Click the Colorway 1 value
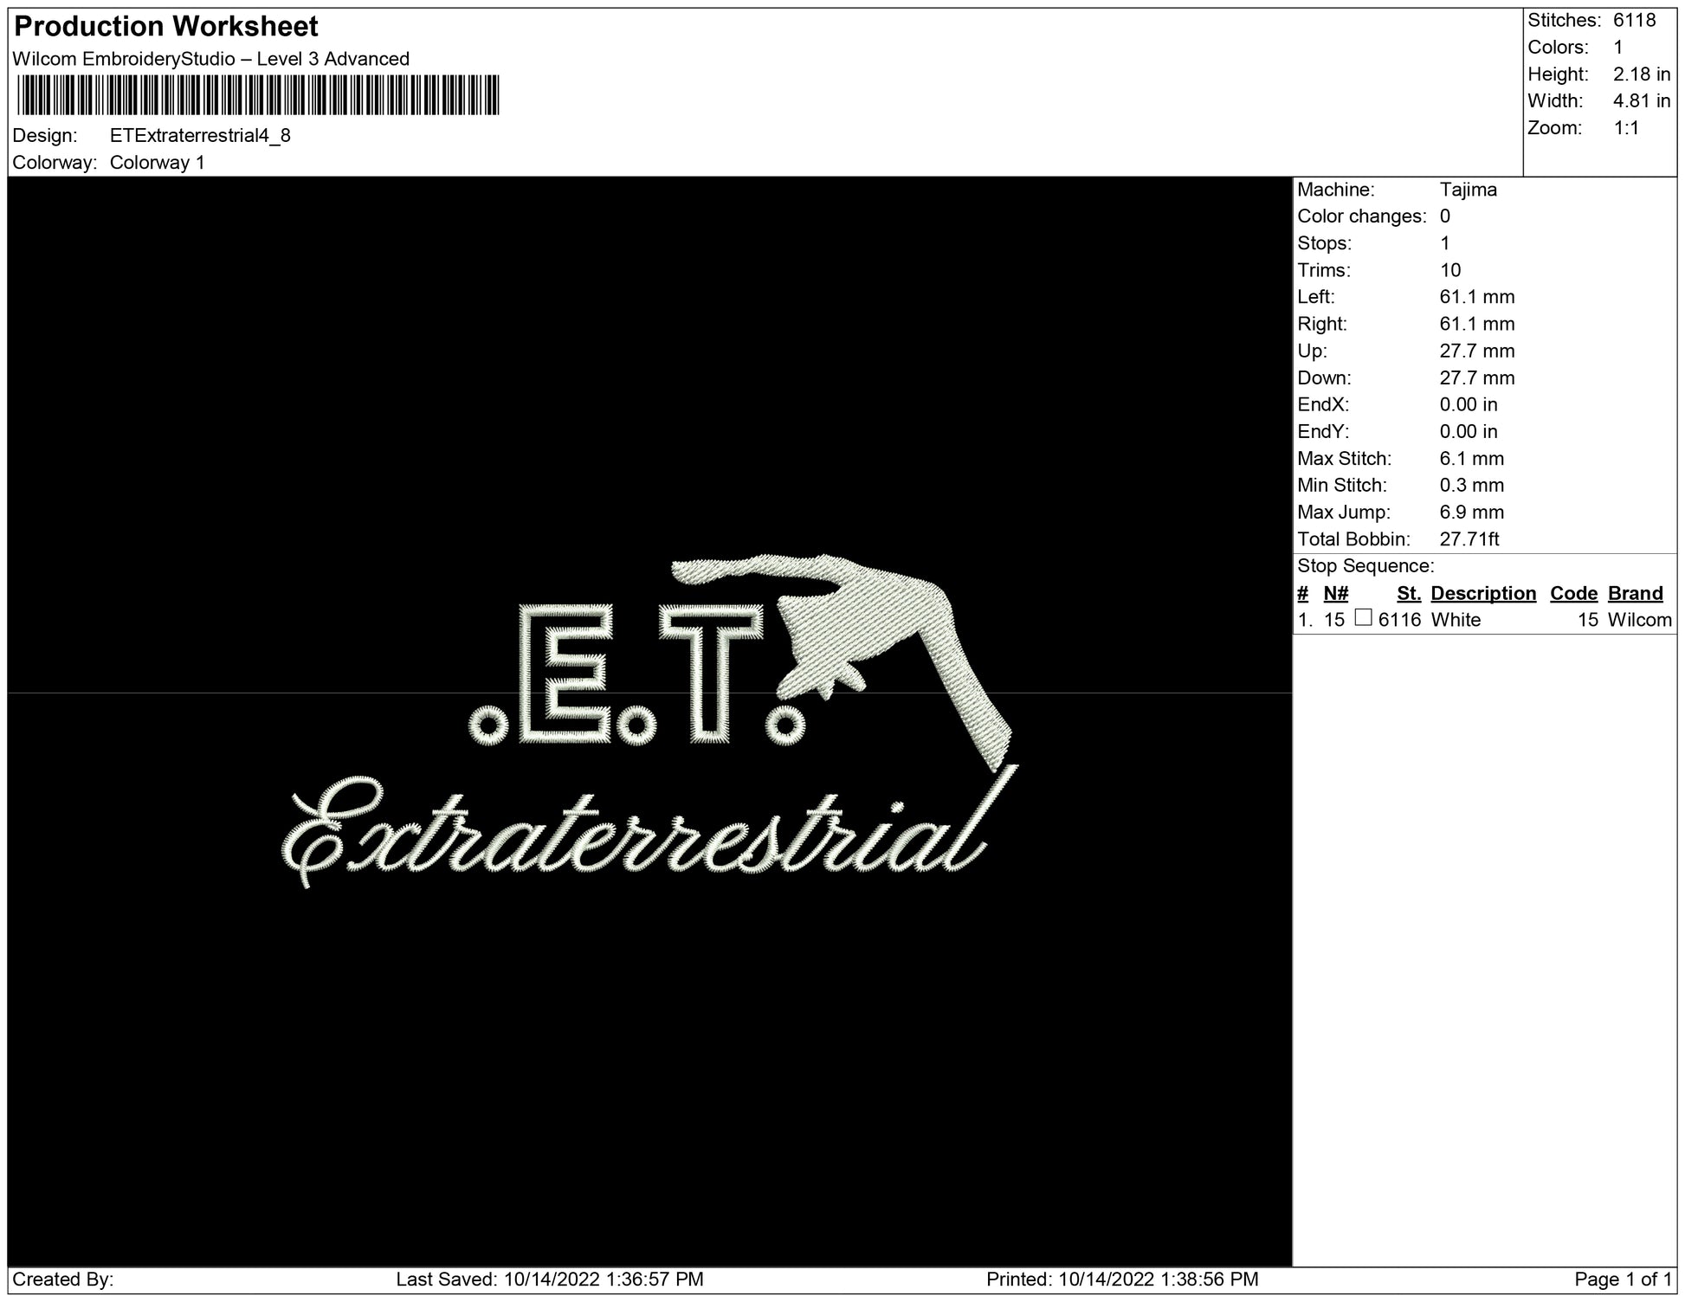The image size is (1685, 1296). point(158,163)
